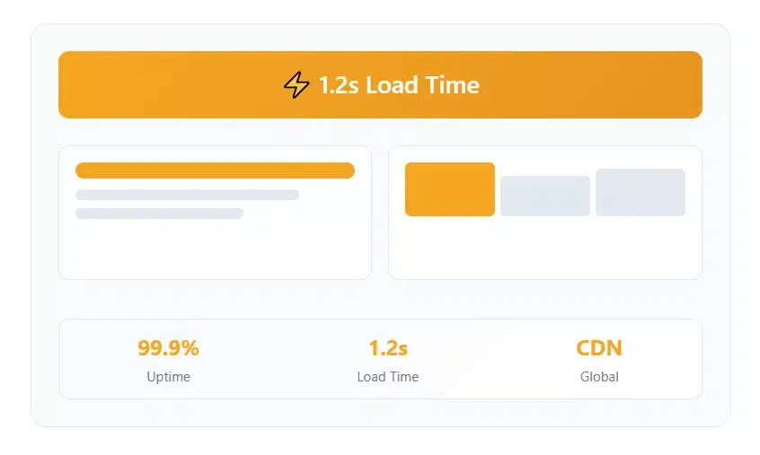This screenshot has width=760, height=455.
Task: Click the stats card between Uptime and Load Time
Action: pyautogui.click(x=278, y=359)
